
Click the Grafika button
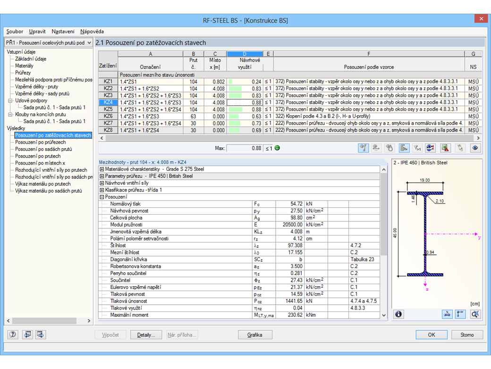coord(255,335)
